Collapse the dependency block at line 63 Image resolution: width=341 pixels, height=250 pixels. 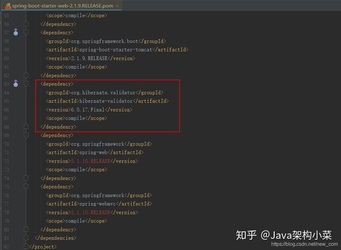[26, 84]
